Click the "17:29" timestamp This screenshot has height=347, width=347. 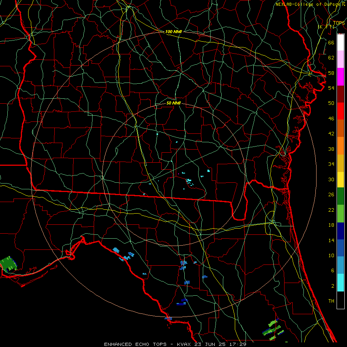(238, 344)
